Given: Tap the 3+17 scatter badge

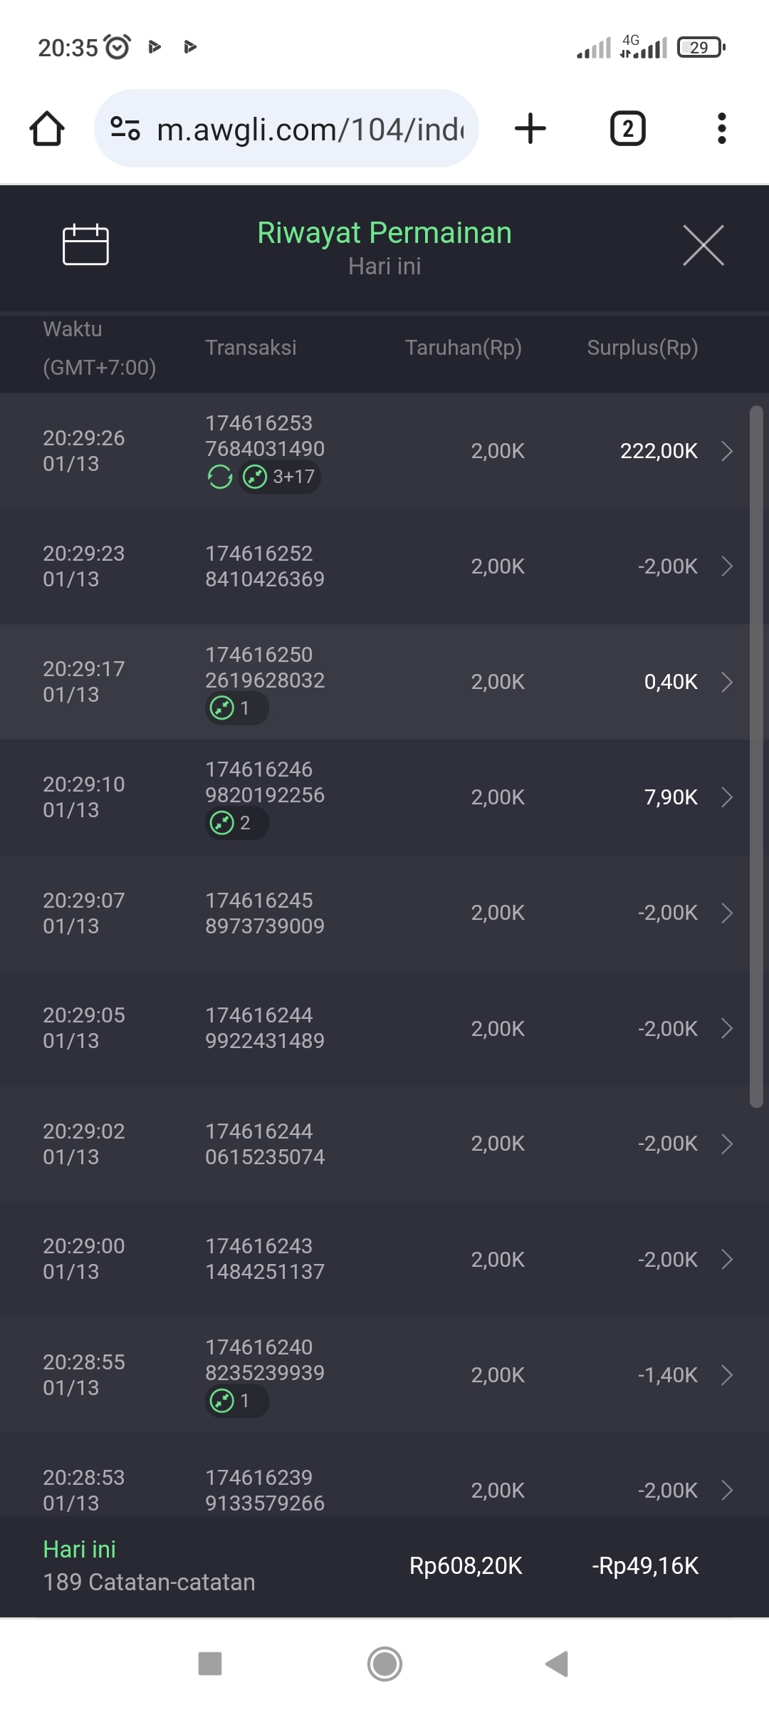Looking at the screenshot, I should pos(280,477).
